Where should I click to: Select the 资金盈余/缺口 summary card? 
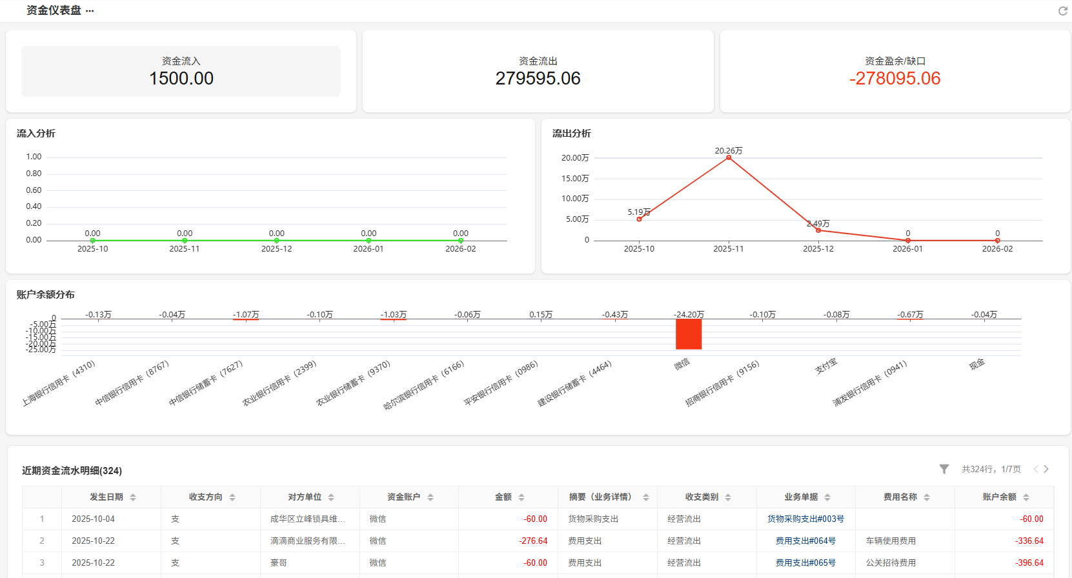pyautogui.click(x=895, y=71)
